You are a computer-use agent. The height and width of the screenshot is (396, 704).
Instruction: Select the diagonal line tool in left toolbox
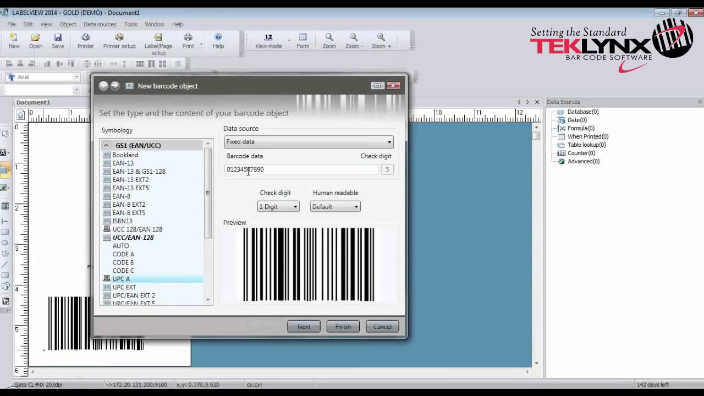coord(5,265)
